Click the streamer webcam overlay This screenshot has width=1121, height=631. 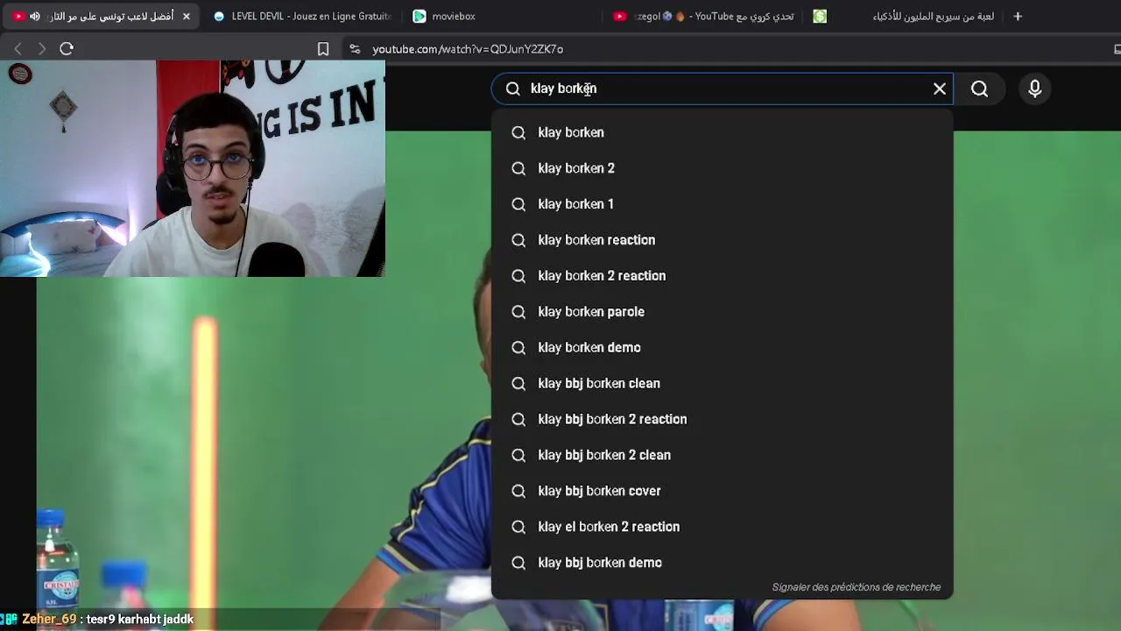tap(193, 168)
